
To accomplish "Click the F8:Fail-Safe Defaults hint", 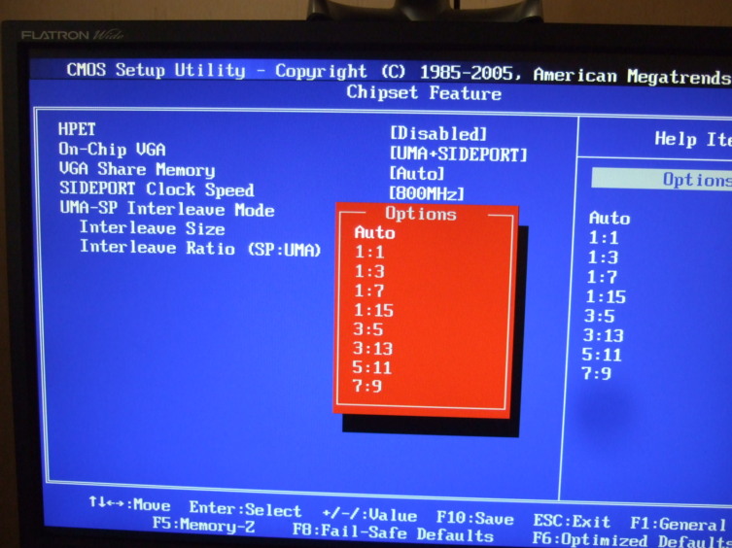I will click(393, 532).
